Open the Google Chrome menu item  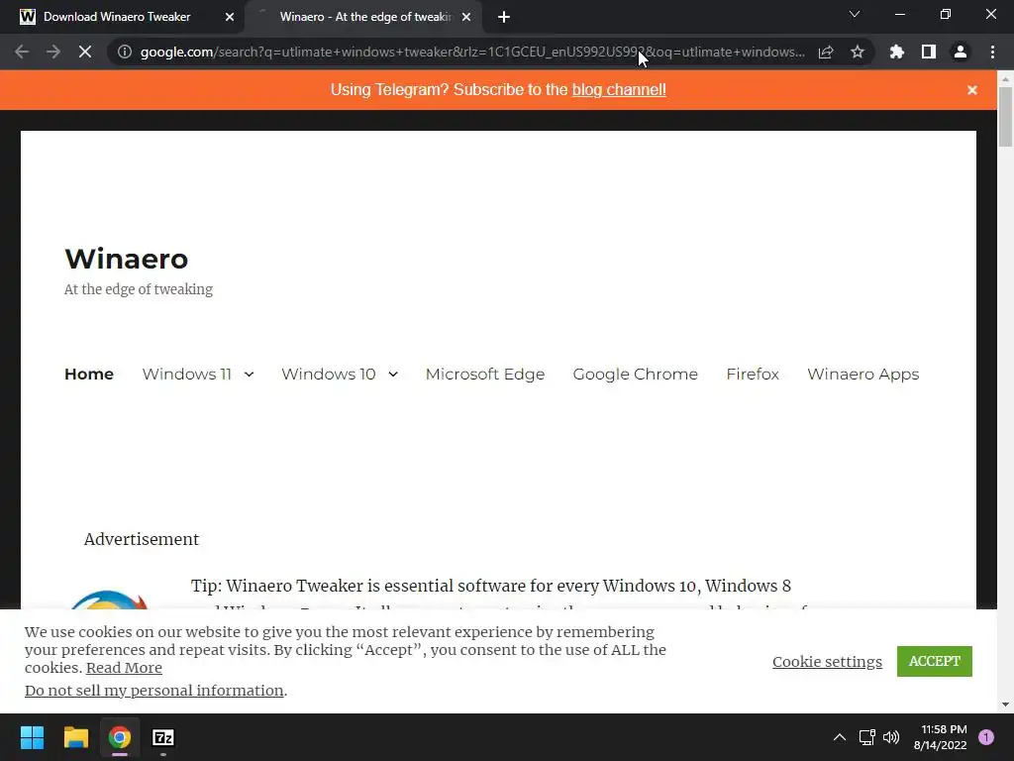[x=635, y=374]
